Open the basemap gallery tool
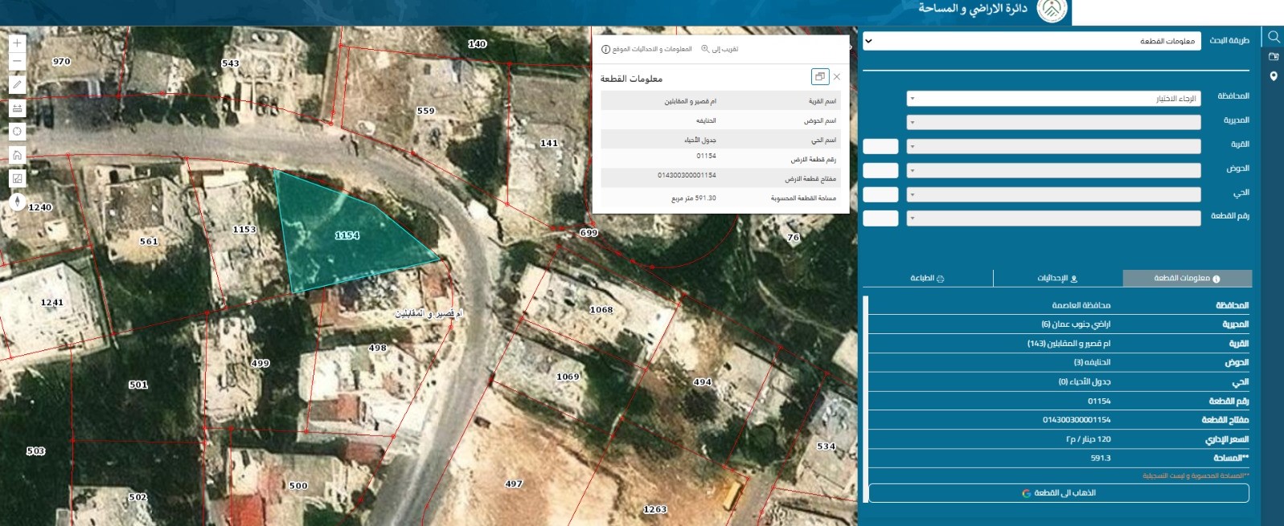 click(x=17, y=178)
